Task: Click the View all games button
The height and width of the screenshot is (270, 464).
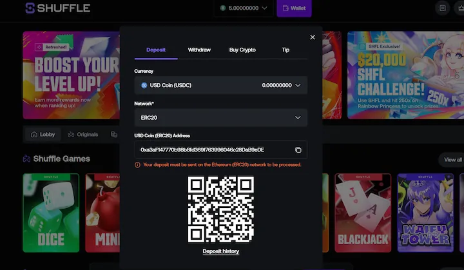Action: click(x=452, y=159)
